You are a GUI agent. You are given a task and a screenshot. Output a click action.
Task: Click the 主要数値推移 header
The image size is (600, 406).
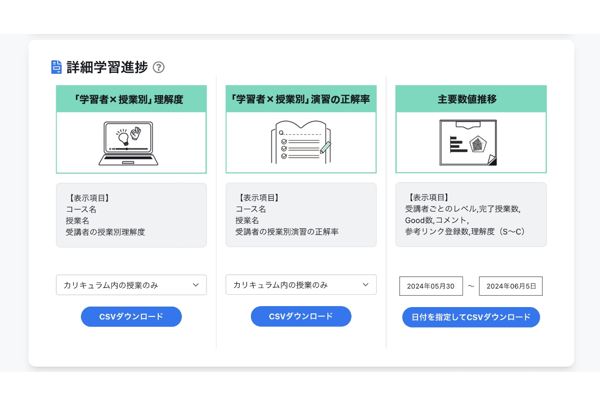470,99
